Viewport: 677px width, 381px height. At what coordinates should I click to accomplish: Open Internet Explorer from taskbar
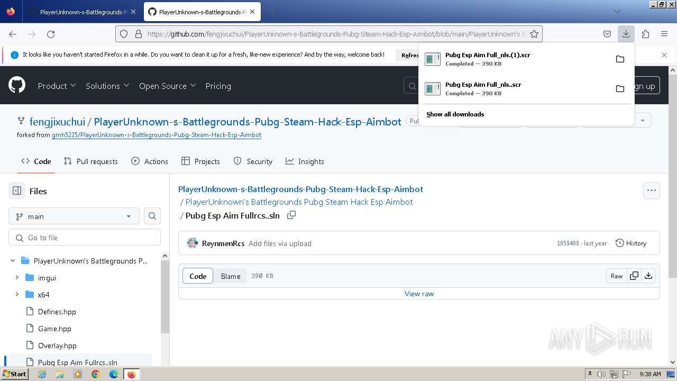(42, 374)
